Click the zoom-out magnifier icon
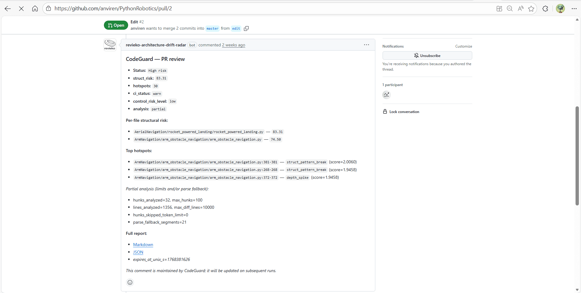Image resolution: width=581 pixels, height=293 pixels. (510, 8)
